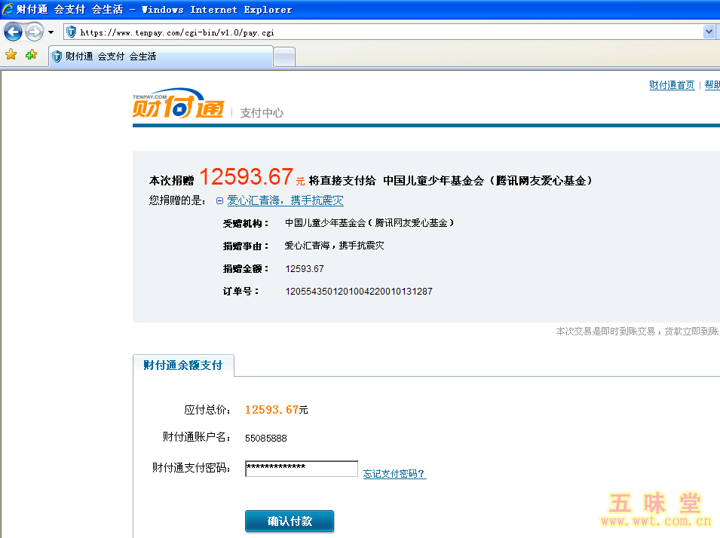Open the 爱心汇青海，携手抗震灾 donation link
Viewport: 720px width, 538px height.
point(285,200)
